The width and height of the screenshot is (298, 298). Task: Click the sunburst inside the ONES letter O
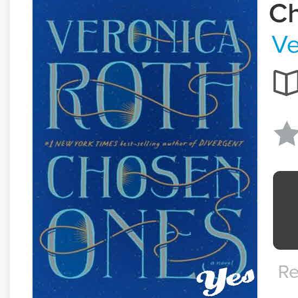81,232
